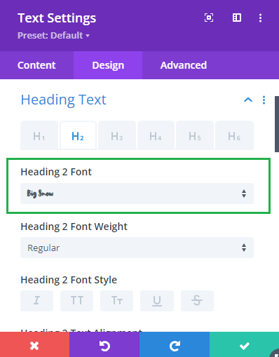Open the Heading 2 Font dropdown
This screenshot has height=357, width=279.
click(137, 194)
